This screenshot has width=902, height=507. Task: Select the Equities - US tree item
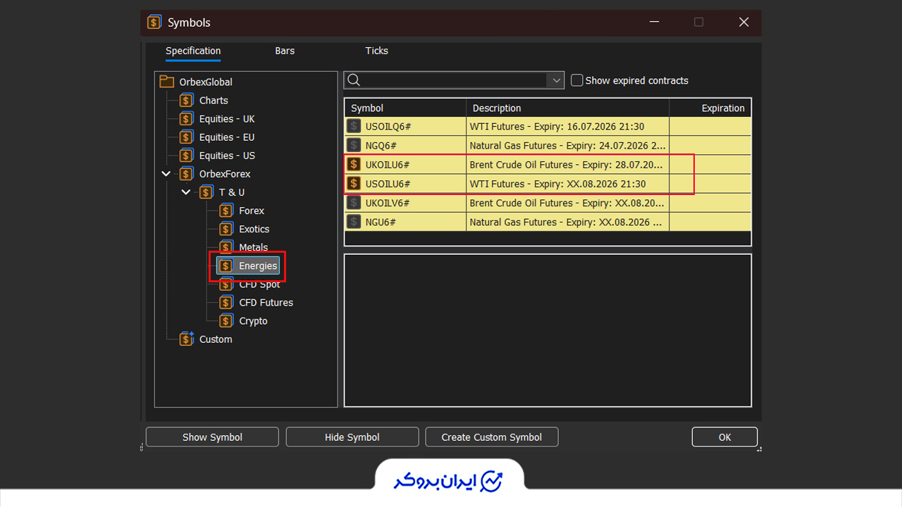(x=227, y=156)
